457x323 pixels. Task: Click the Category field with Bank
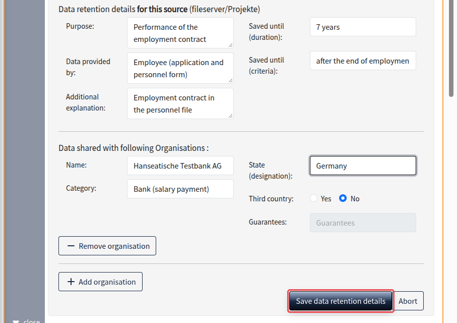(180, 189)
